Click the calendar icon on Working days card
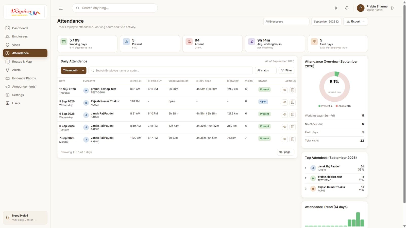This screenshot has height=228, width=406. click(64, 42)
